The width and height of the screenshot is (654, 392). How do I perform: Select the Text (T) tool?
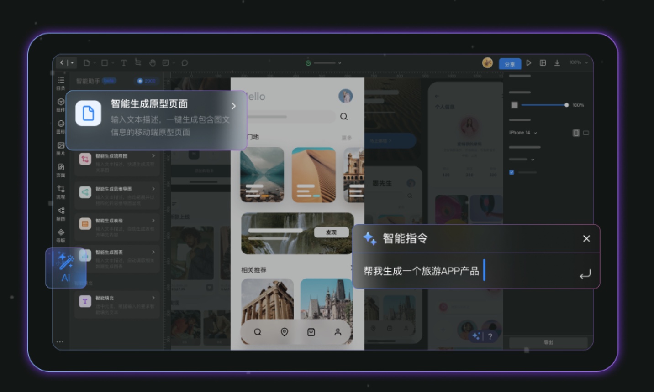(124, 63)
